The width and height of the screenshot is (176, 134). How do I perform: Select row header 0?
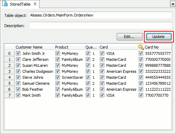pos(9,53)
